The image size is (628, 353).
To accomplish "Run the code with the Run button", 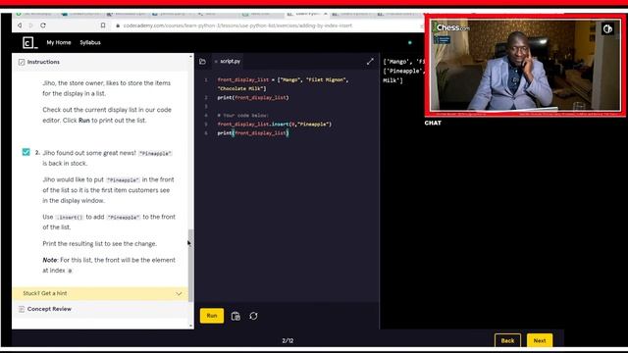I will coord(212,316).
